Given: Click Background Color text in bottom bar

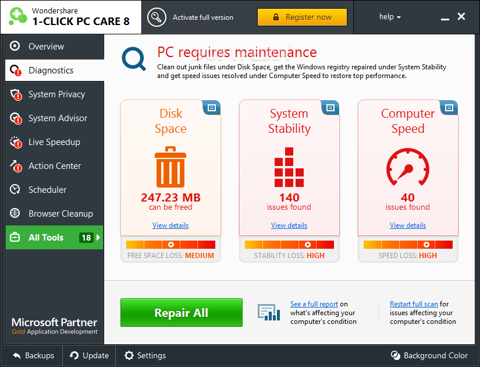Looking at the screenshot, I should (x=436, y=356).
